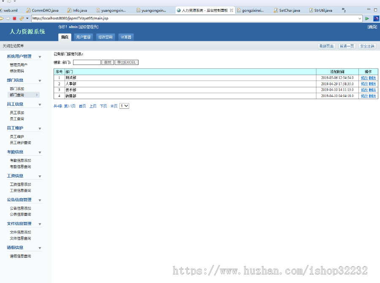Collapse the 请假信息 menu section

point(40,248)
